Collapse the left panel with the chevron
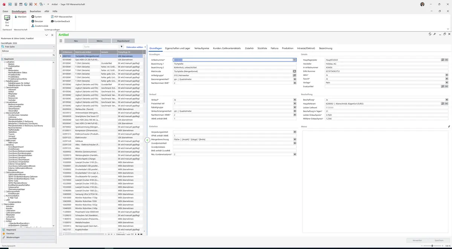The image size is (452, 249). tap(46, 35)
